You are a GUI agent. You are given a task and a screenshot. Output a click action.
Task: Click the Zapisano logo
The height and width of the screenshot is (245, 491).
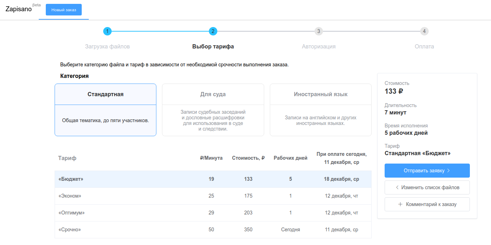coord(19,9)
